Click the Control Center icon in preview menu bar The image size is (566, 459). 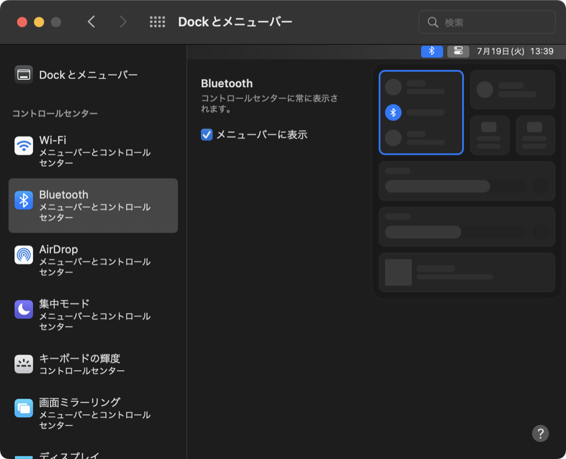point(458,52)
